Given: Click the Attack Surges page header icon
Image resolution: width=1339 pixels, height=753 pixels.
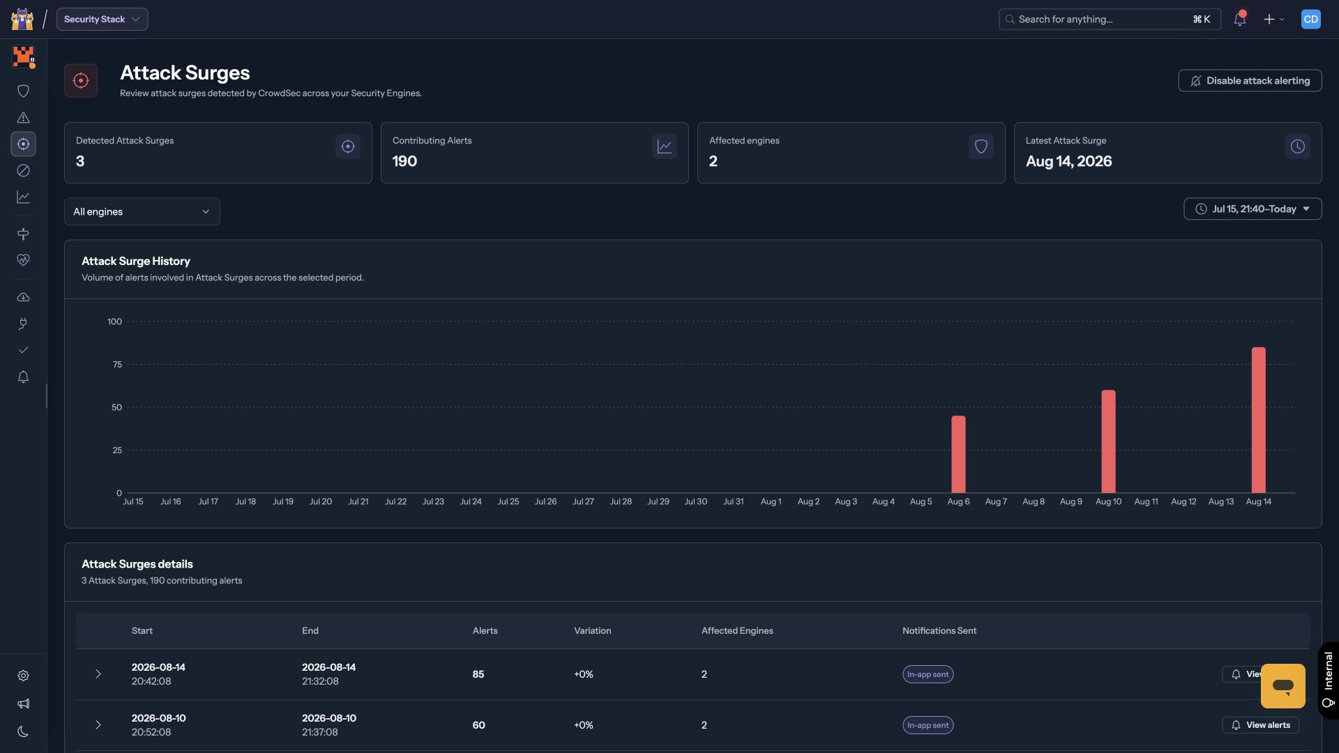Looking at the screenshot, I should coord(81,80).
